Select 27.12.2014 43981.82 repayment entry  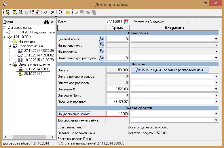39,55
